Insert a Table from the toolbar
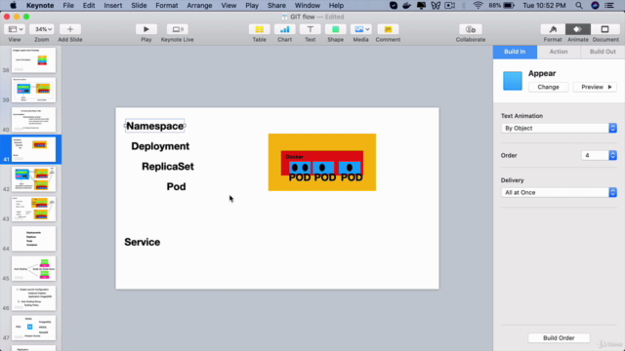The height and width of the screenshot is (351, 625). pyautogui.click(x=259, y=29)
